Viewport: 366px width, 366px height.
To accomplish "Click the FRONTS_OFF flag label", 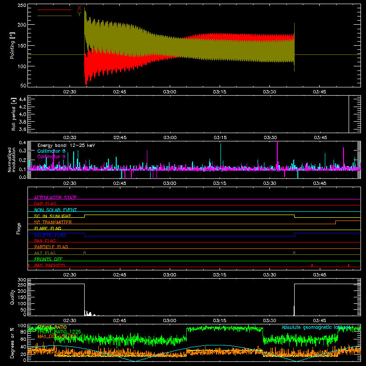I will 48,259.
